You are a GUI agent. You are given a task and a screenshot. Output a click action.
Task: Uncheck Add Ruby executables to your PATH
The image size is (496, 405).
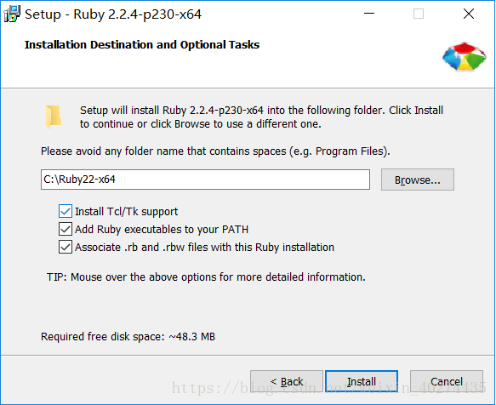click(x=66, y=229)
